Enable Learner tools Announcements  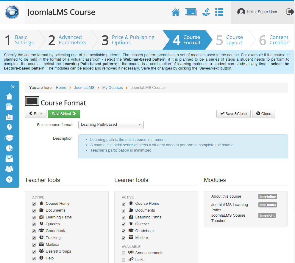click(x=124, y=253)
